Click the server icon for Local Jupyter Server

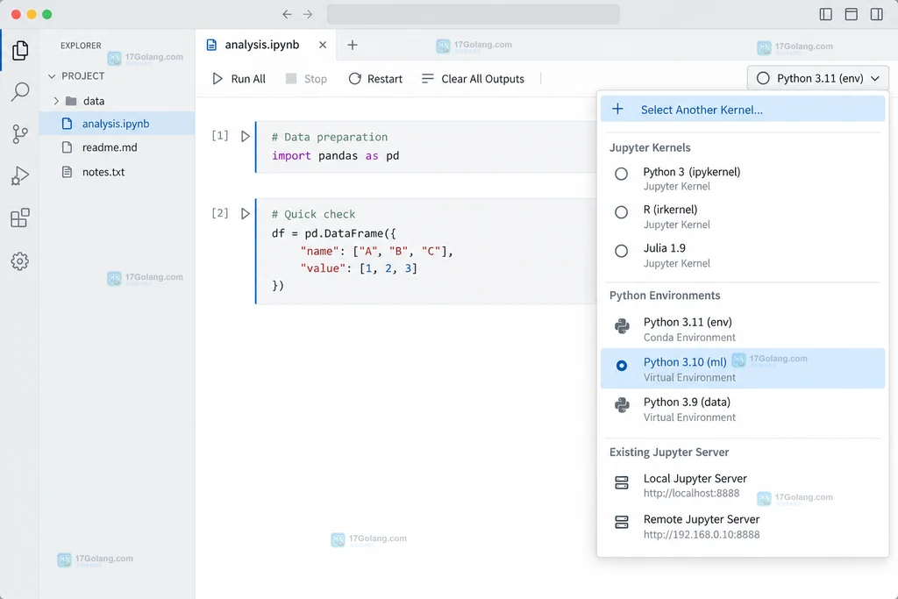point(622,482)
